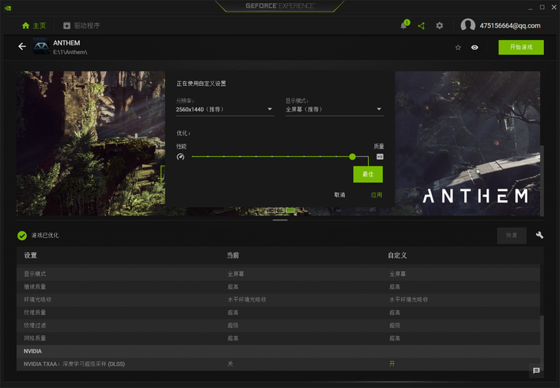560x388 pixels.
Task: Click the 最佳 optimal button
Action: click(x=368, y=174)
